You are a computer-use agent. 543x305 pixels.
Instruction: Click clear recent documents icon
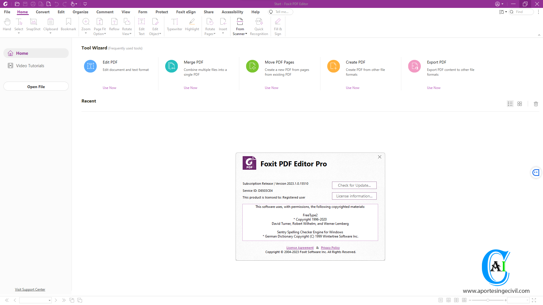(536, 104)
